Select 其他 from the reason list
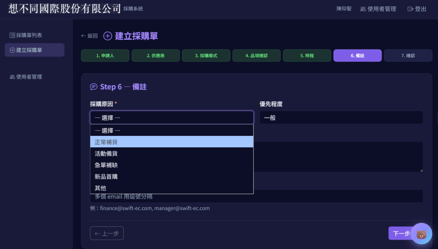Screen dimensions: 438x249 172,188
